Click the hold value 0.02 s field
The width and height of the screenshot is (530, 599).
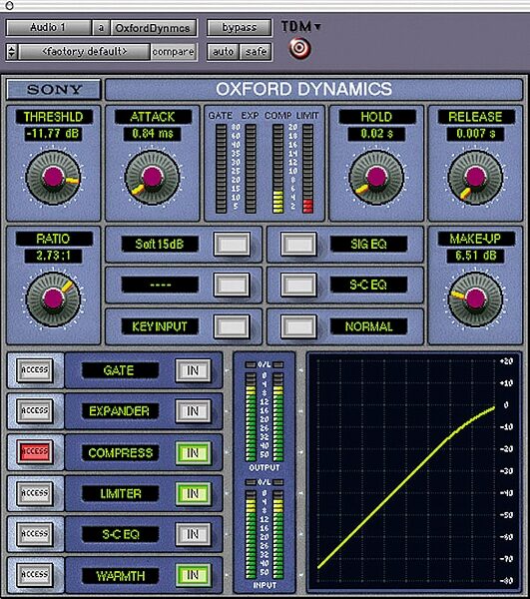pos(376,134)
